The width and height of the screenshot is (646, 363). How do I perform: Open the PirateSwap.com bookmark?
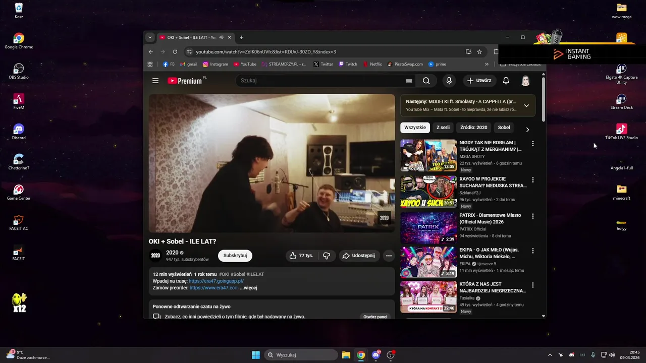click(x=405, y=64)
